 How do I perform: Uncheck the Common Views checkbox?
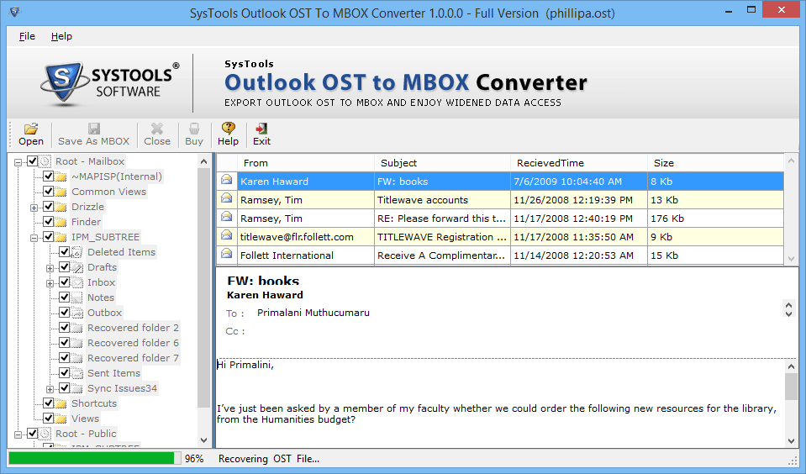pyautogui.click(x=48, y=192)
